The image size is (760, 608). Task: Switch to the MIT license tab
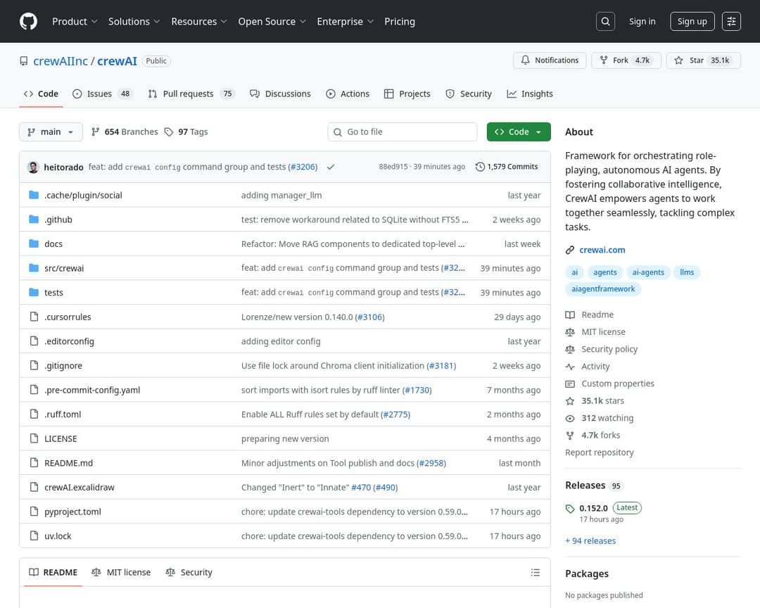coord(121,572)
